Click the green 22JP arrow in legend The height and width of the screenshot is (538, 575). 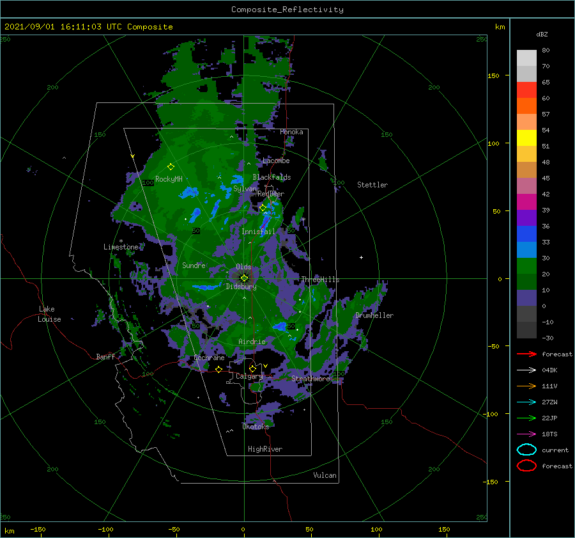coord(526,418)
